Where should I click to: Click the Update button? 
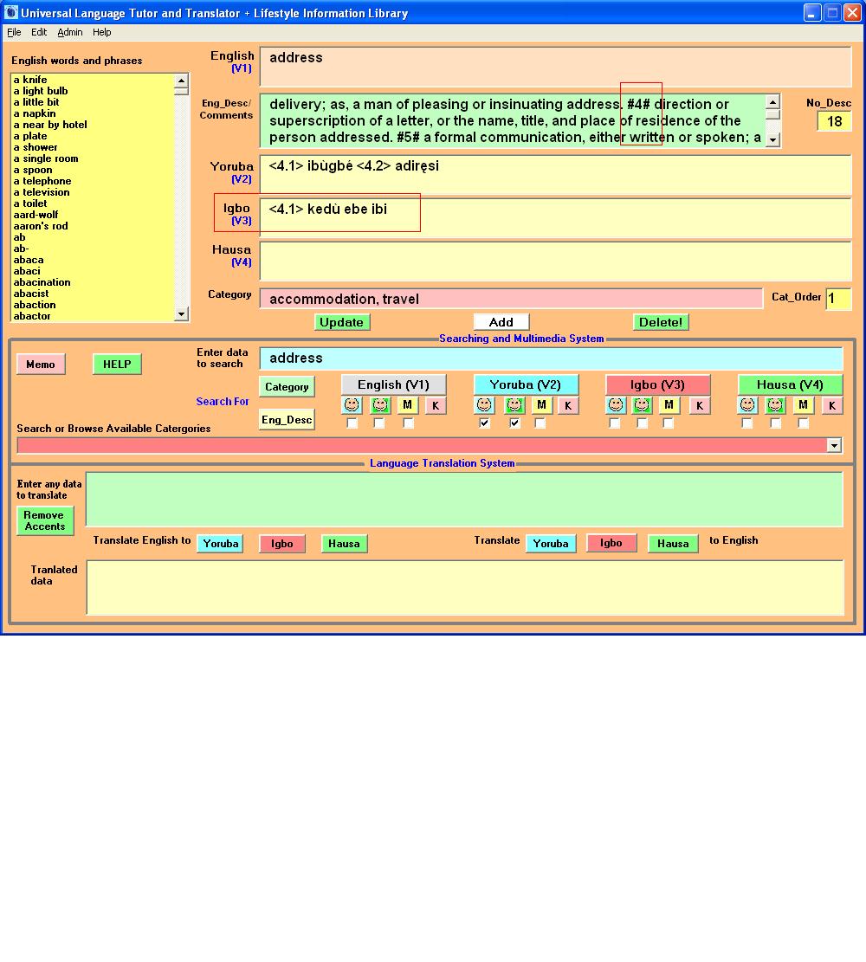[x=341, y=322]
